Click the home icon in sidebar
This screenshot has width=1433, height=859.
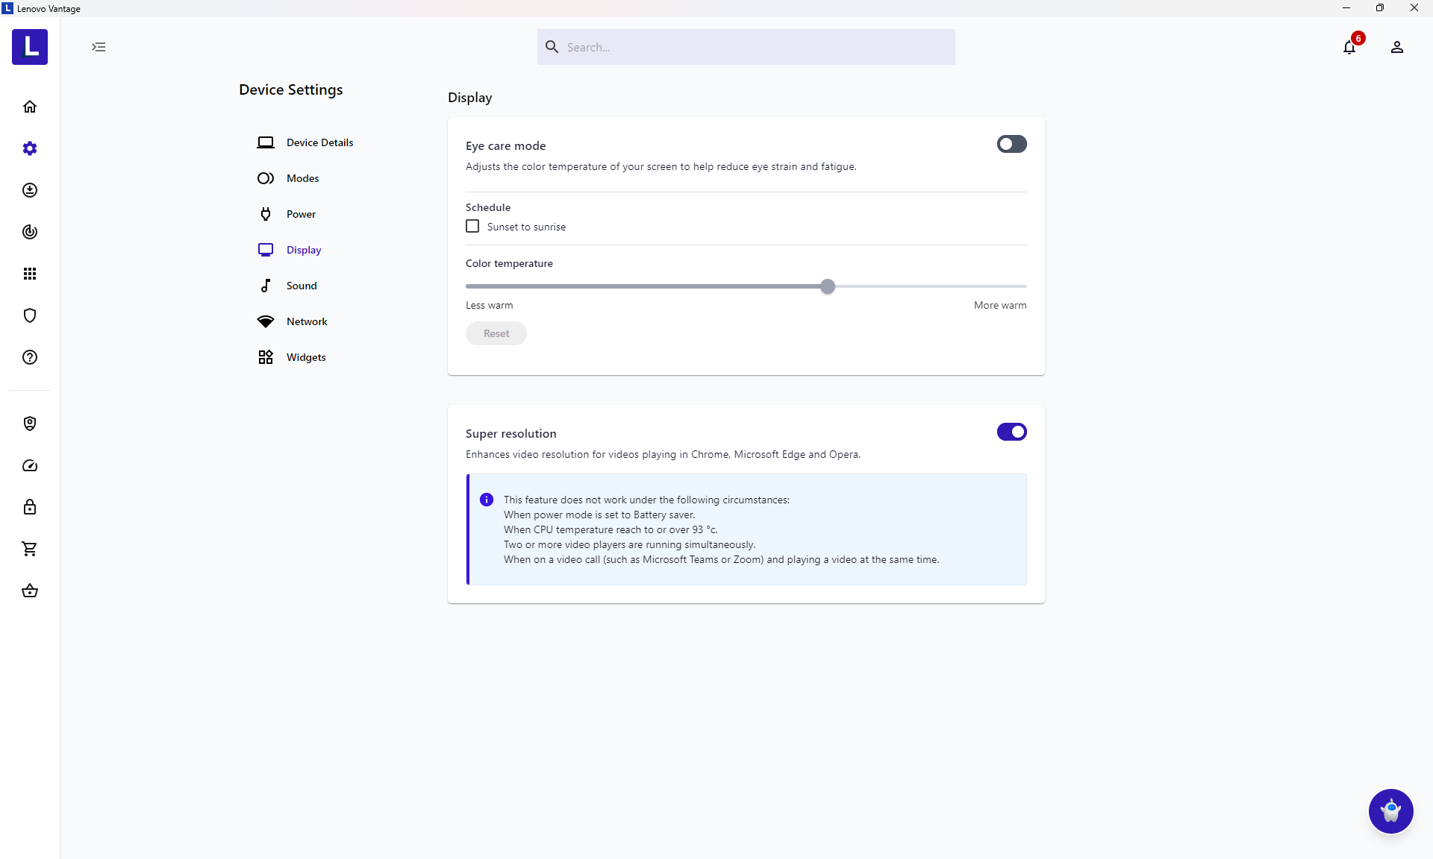coord(30,107)
